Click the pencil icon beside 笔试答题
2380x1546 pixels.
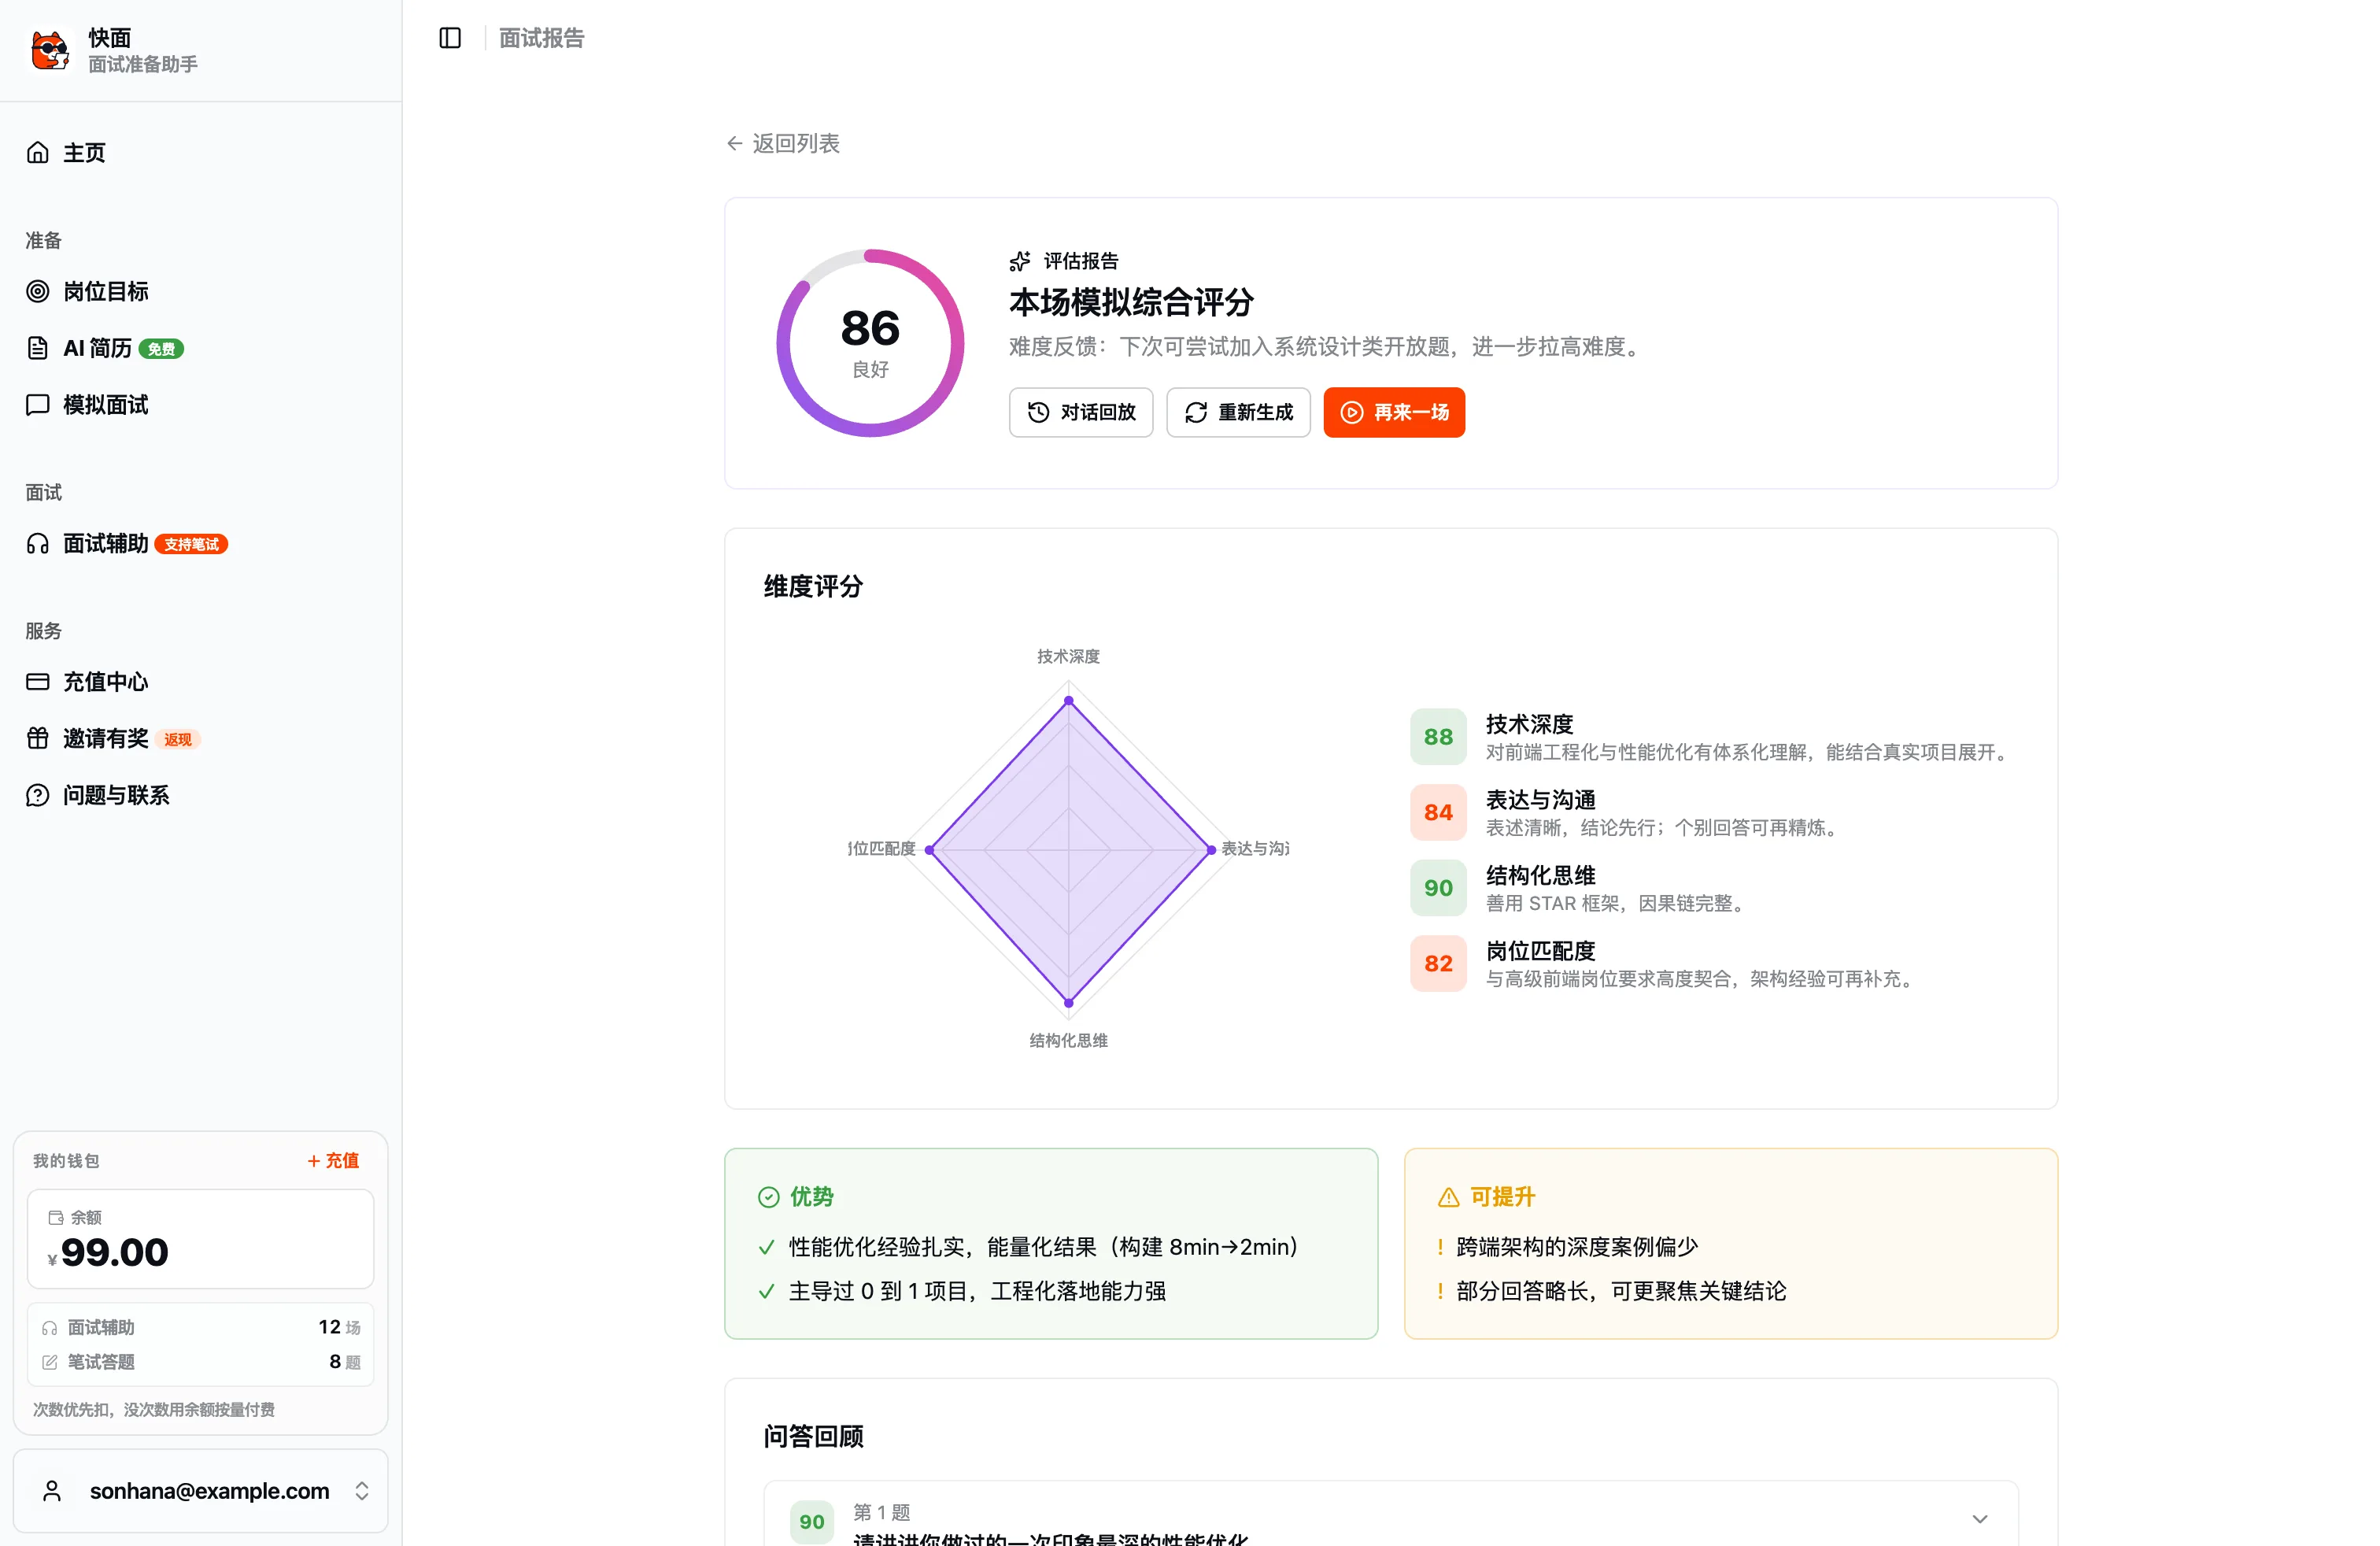[x=50, y=1362]
